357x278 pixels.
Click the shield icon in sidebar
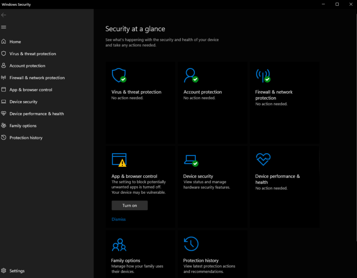pos(4,53)
